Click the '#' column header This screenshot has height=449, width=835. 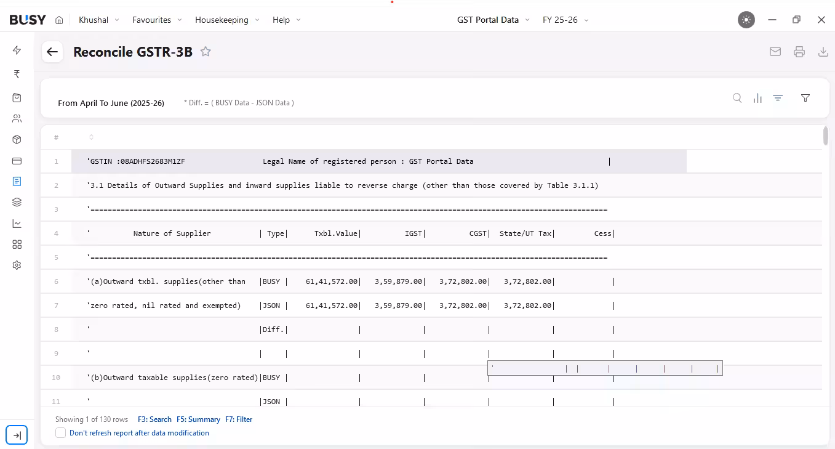[x=56, y=137]
